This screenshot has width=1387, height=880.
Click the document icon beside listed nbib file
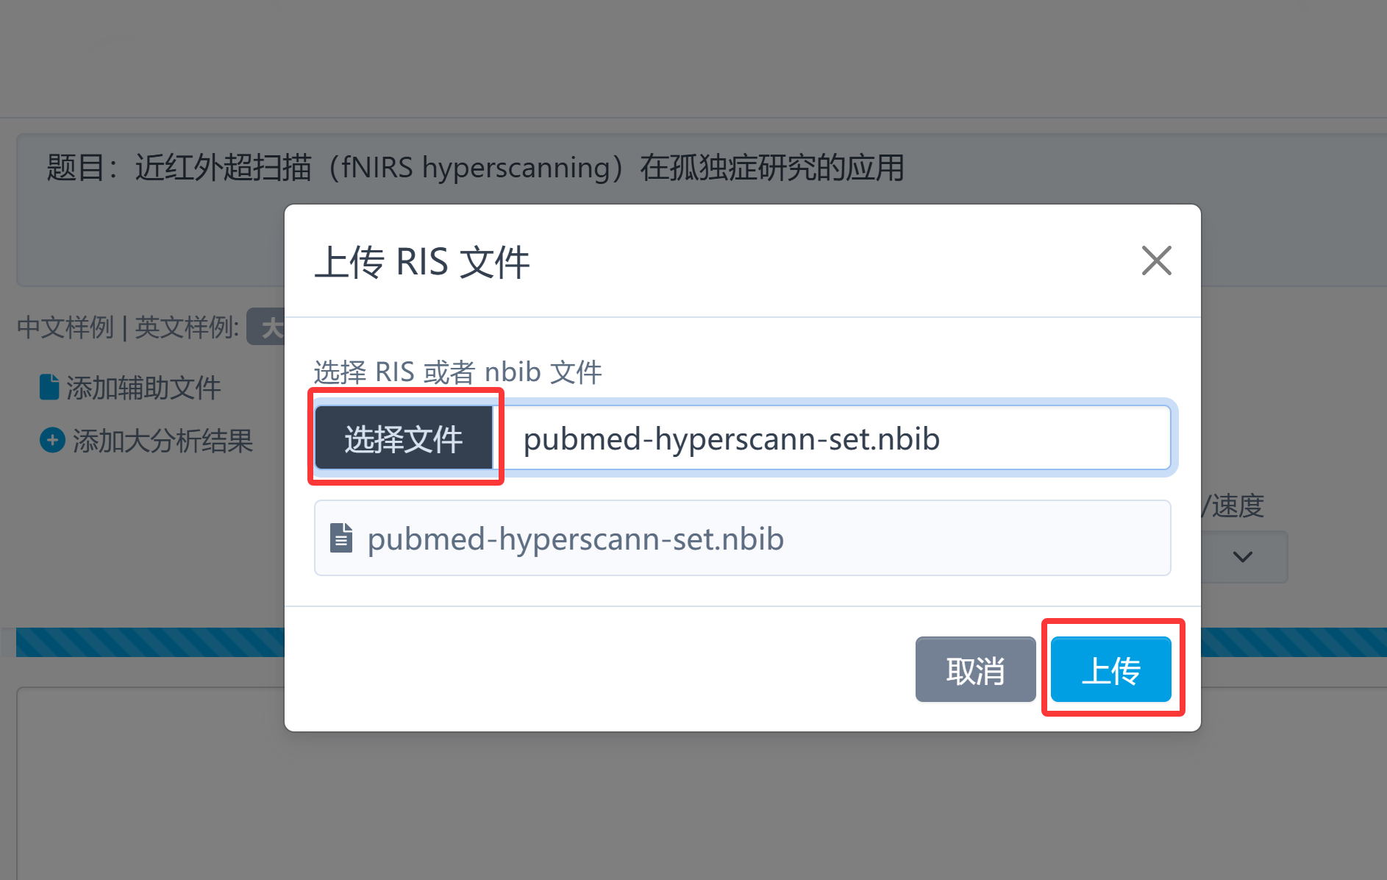[341, 538]
